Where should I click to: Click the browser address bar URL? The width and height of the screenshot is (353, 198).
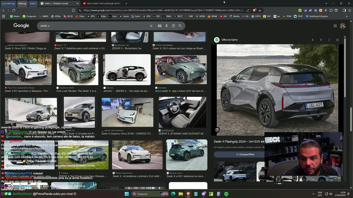point(164,10)
